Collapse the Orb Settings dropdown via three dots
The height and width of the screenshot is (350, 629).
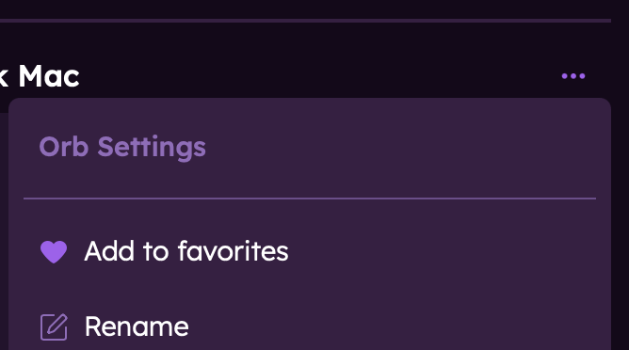pyautogui.click(x=573, y=76)
